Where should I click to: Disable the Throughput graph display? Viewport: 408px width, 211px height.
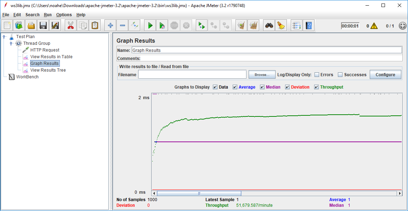coord(316,87)
